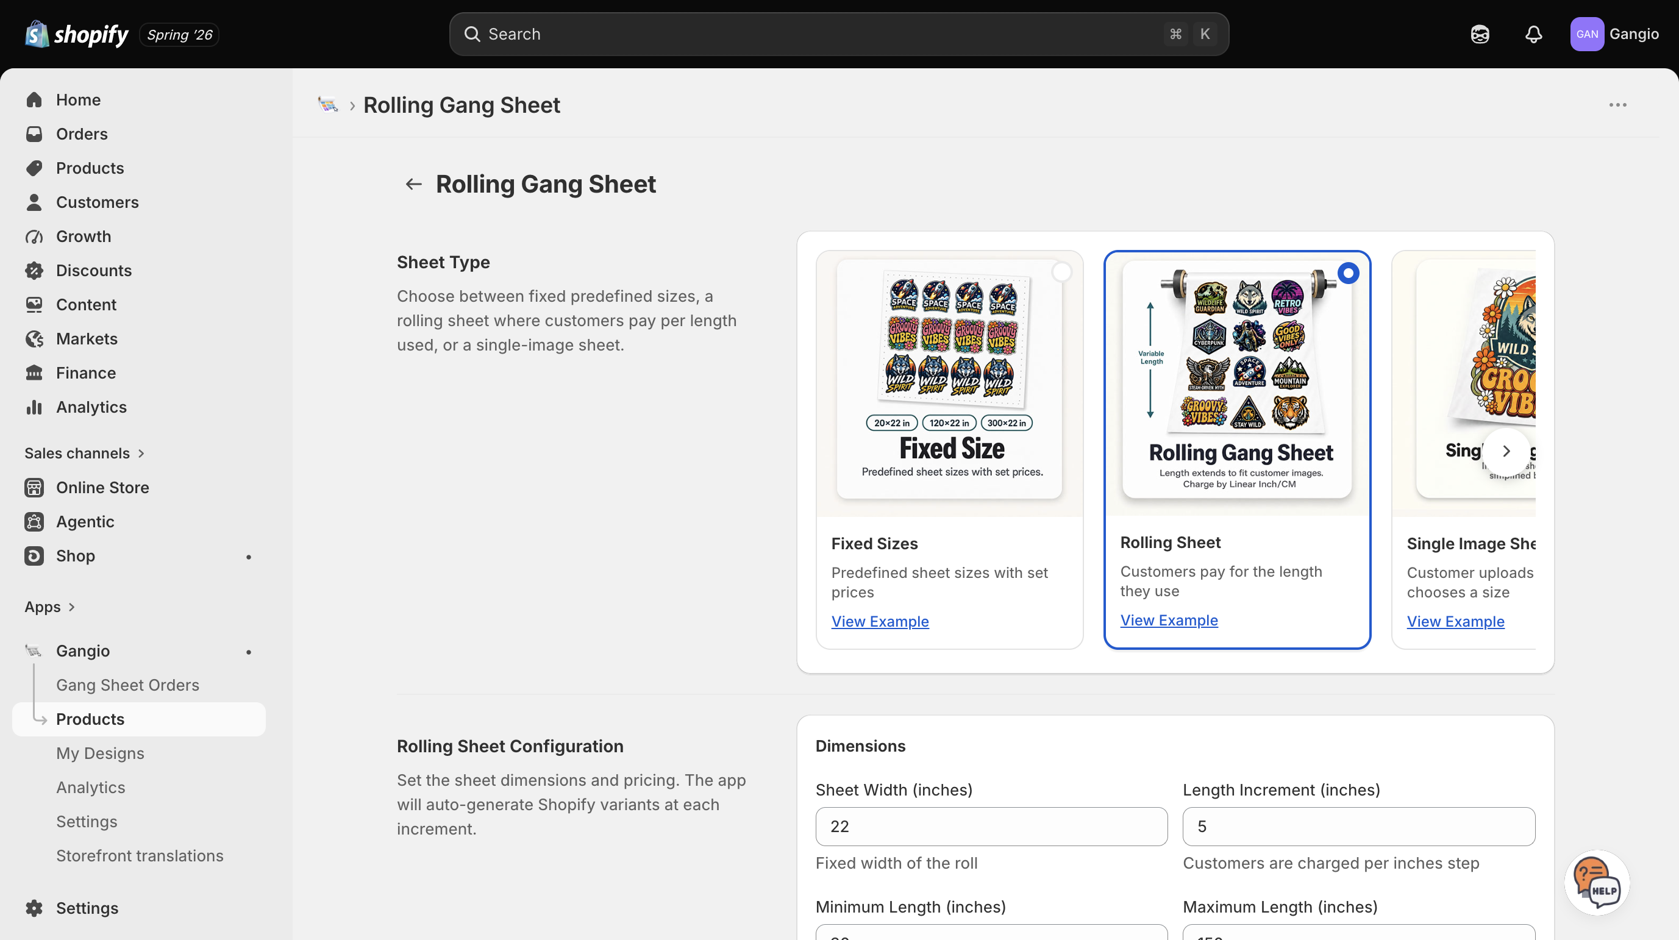Click the Online Store storefront icon

tap(34, 488)
